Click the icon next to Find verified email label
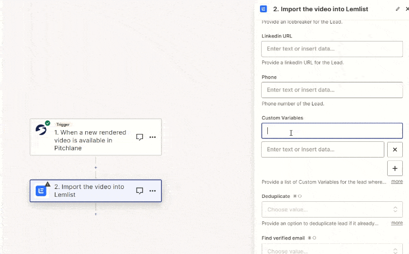The width and height of the screenshot is (409, 254). tap(312, 238)
